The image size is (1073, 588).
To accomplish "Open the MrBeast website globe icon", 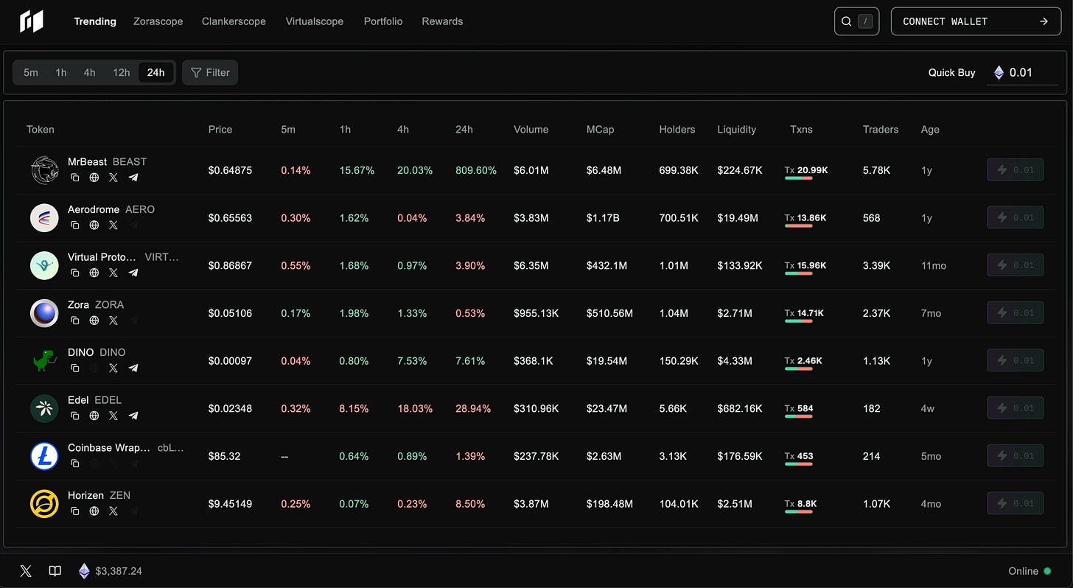I will (94, 178).
